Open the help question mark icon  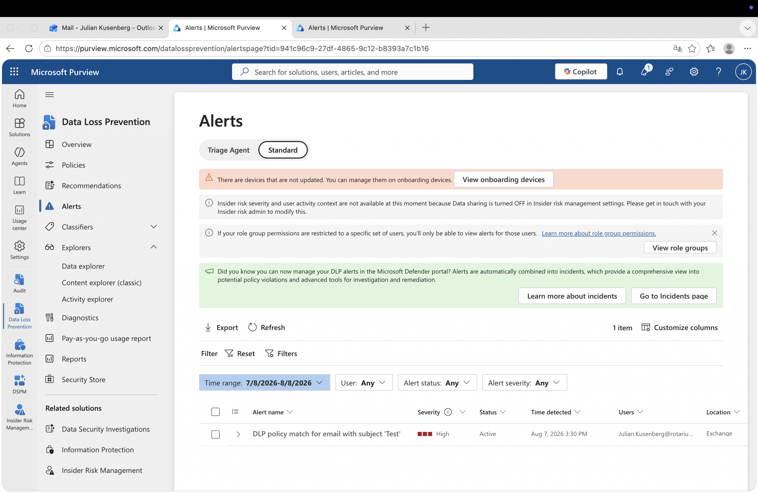[719, 72]
